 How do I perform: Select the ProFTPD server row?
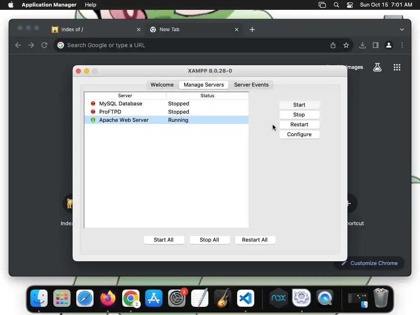(x=167, y=112)
